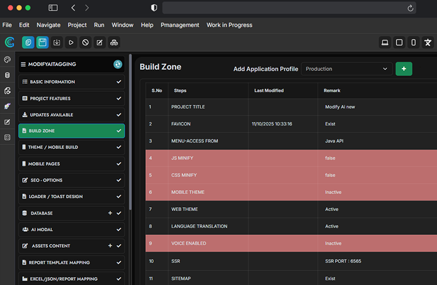
Task: Click the translate language icon in toolbar
Action: (x=428, y=43)
